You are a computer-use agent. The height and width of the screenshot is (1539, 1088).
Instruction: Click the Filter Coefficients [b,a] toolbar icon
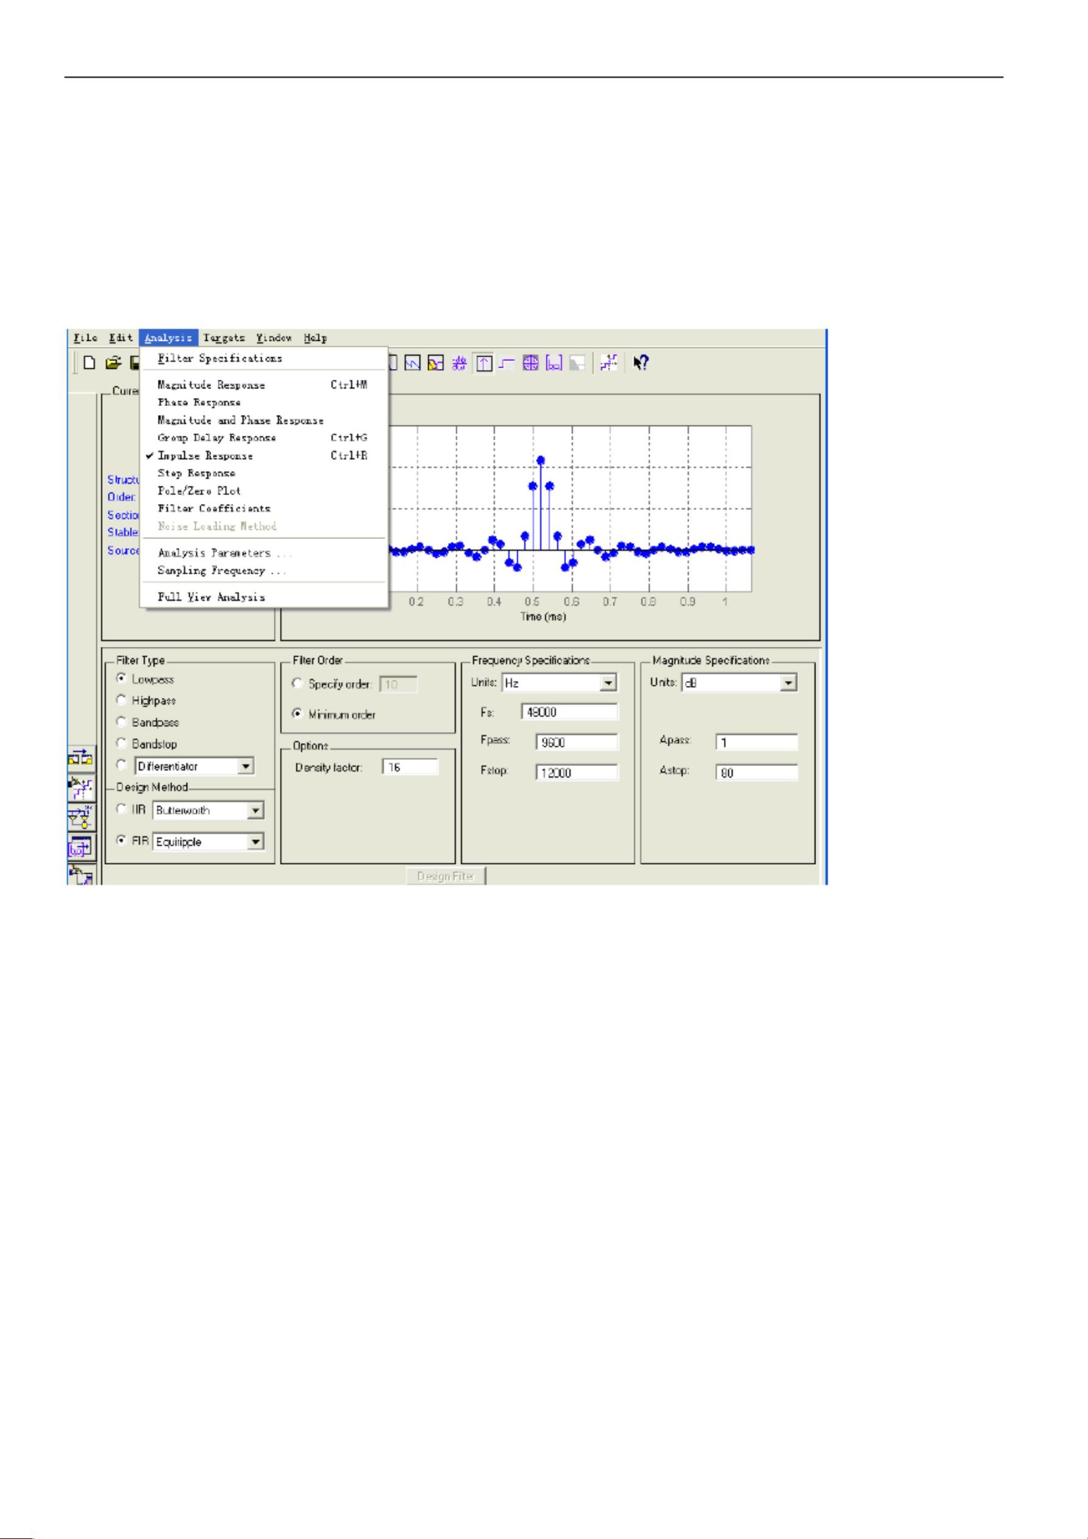tap(553, 363)
